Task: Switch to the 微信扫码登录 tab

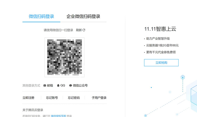Action: (x=41, y=16)
